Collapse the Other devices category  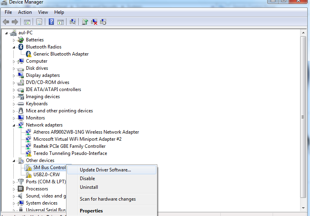(14, 161)
